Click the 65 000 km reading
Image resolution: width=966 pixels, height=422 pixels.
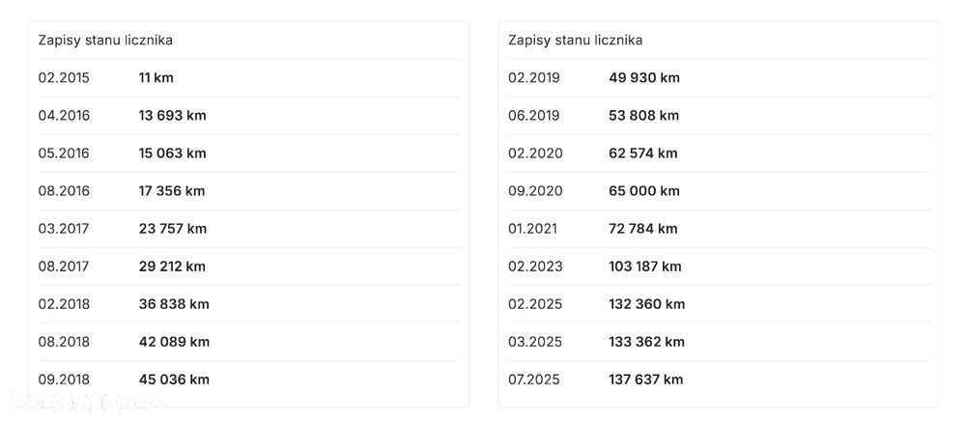[x=643, y=191]
